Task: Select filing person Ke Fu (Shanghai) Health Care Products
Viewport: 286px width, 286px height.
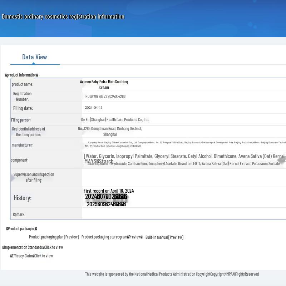Action: tap(115, 120)
